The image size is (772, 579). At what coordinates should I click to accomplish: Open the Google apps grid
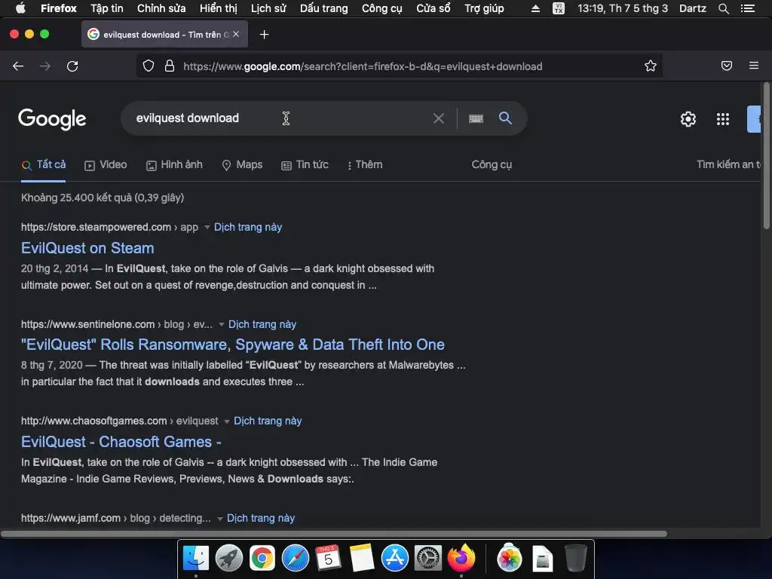[x=723, y=118]
